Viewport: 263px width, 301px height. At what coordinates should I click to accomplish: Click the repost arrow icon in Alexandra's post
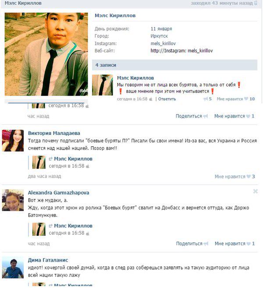pos(51,226)
